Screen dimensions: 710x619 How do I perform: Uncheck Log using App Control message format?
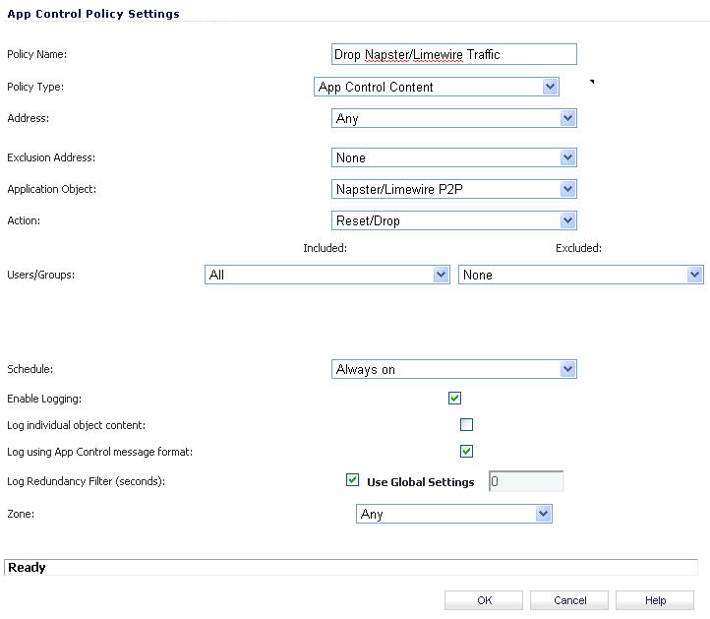pyautogui.click(x=467, y=452)
